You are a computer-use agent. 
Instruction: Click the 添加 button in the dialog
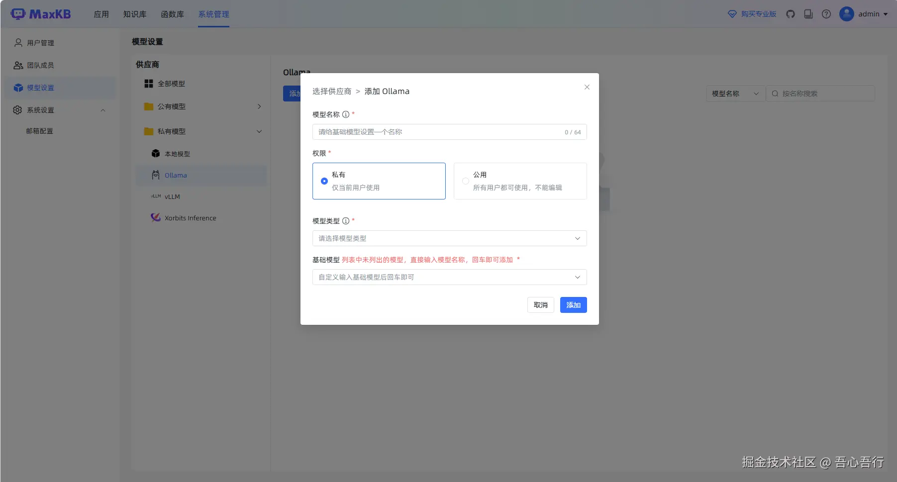(574, 305)
